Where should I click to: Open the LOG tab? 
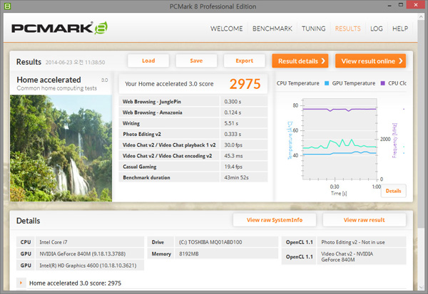tap(377, 29)
